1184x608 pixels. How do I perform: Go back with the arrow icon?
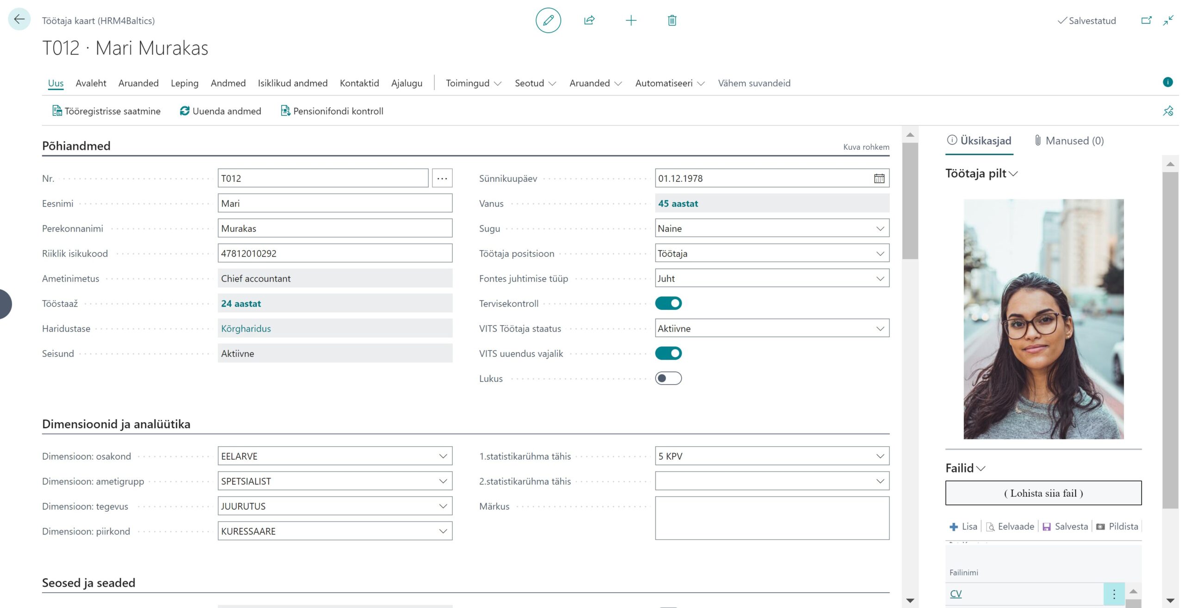(19, 19)
